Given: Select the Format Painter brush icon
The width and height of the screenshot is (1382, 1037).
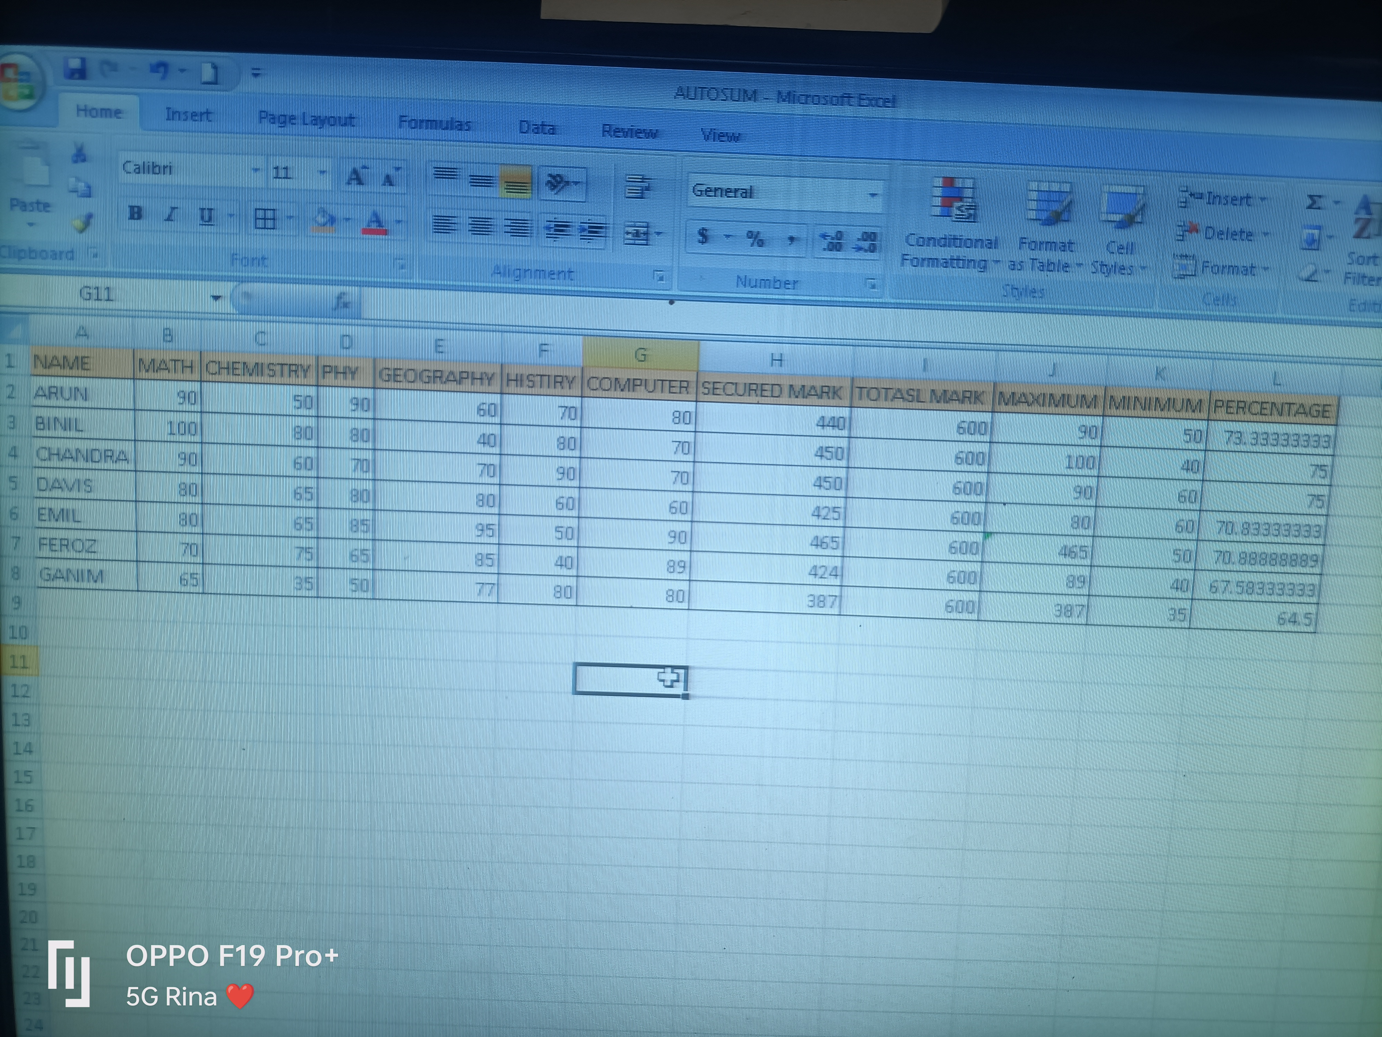Looking at the screenshot, I should click(x=82, y=223).
